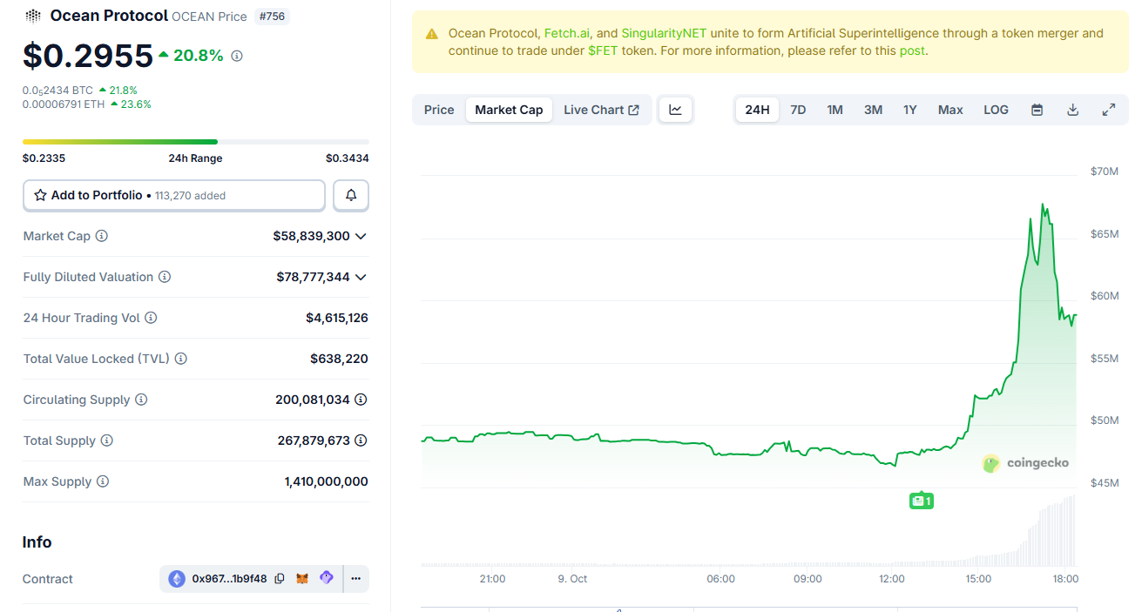The image size is (1135, 612).
Task: Expand Fully Diluted Valuation details
Action: tap(361, 277)
